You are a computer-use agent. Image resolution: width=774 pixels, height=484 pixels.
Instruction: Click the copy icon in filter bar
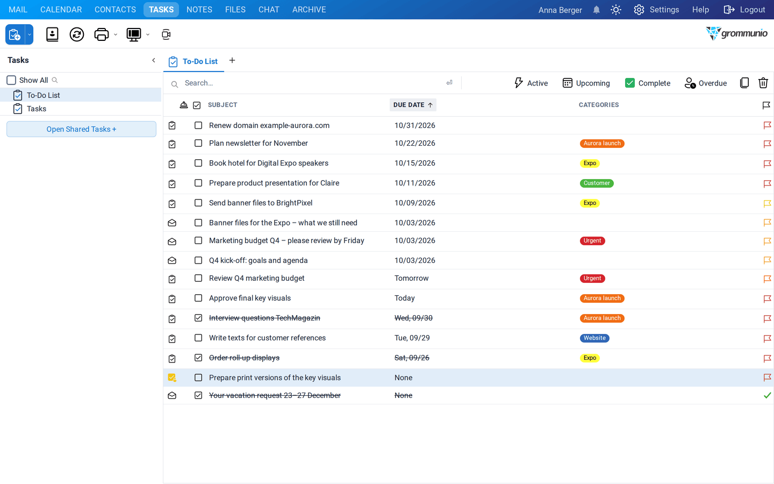744,83
